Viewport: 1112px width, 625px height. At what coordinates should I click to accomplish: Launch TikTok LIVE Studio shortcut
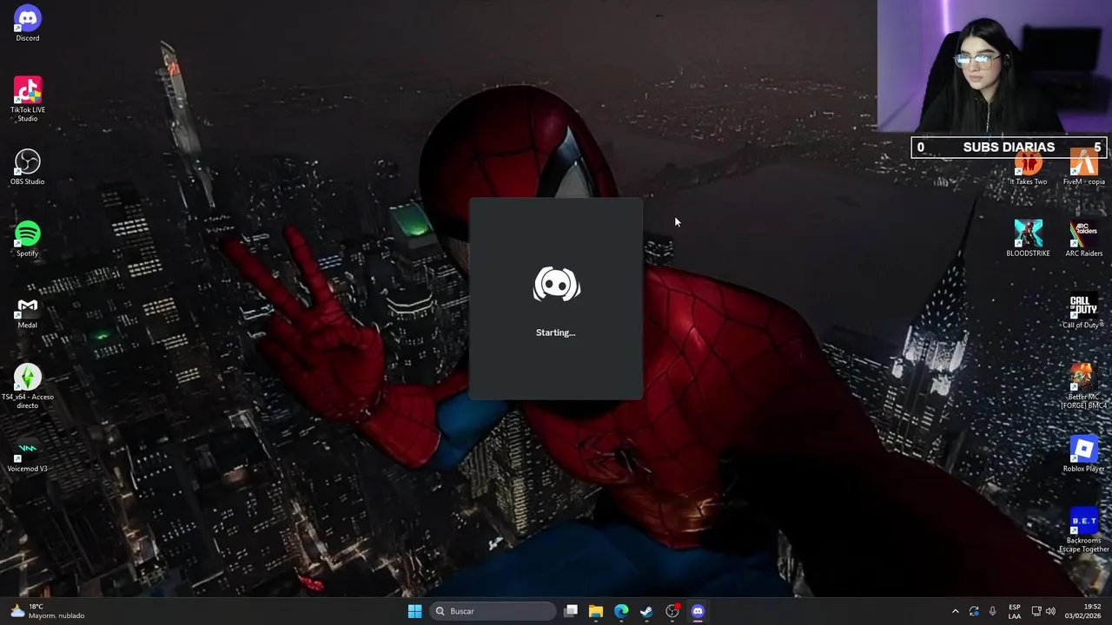(x=27, y=99)
